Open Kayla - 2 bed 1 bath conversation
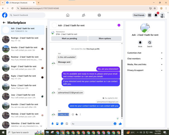The image size is (169, 135). coord(23,77)
